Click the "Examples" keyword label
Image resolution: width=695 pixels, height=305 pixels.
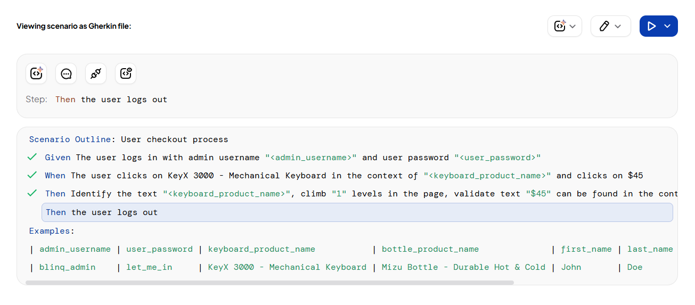49,231
